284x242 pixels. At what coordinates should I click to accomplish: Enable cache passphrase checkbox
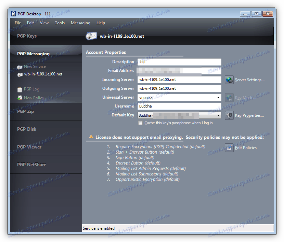pos(140,123)
